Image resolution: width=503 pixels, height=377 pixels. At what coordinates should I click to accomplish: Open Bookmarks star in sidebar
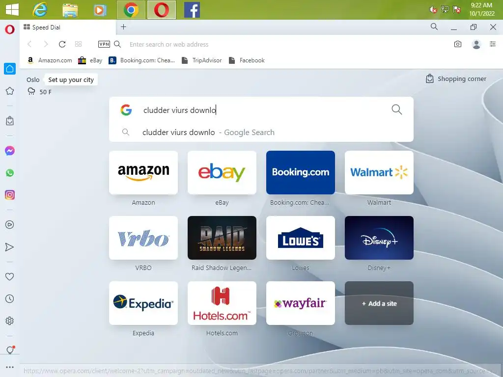[10, 91]
